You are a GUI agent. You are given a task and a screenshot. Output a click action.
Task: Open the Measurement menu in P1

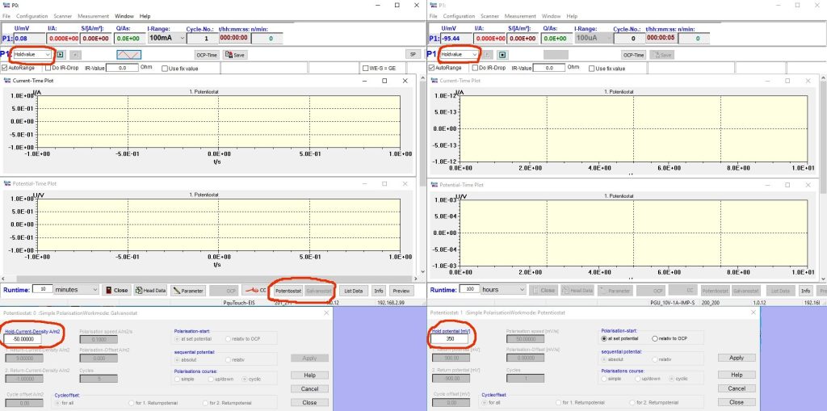[520, 16]
